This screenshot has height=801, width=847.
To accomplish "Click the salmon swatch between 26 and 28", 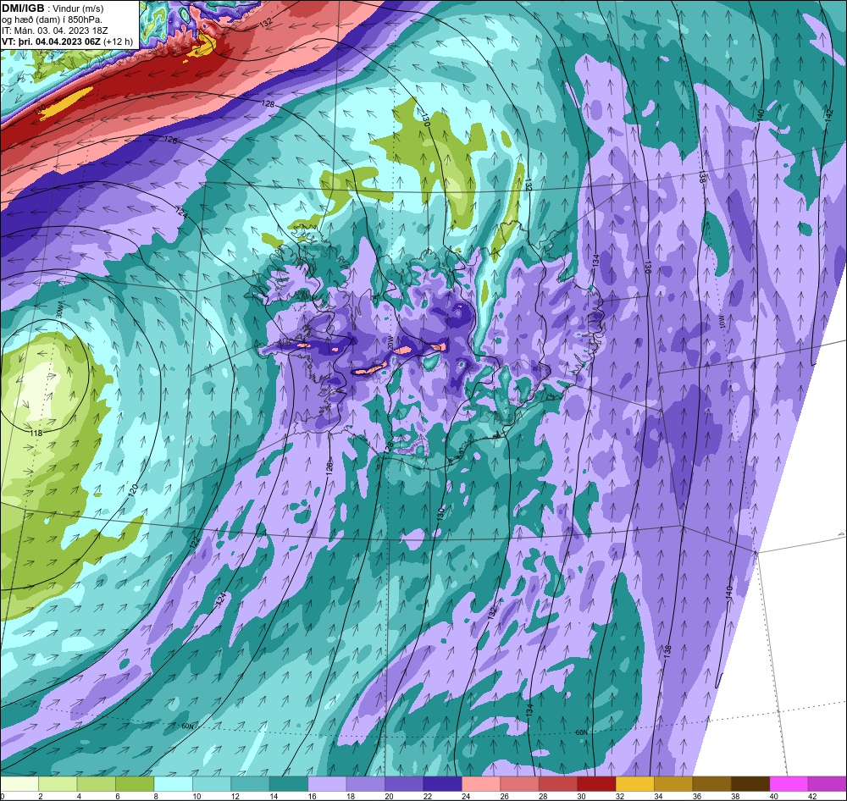I will click(519, 784).
